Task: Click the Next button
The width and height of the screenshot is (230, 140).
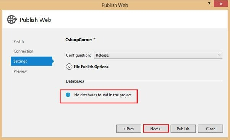Action: pos(156,129)
